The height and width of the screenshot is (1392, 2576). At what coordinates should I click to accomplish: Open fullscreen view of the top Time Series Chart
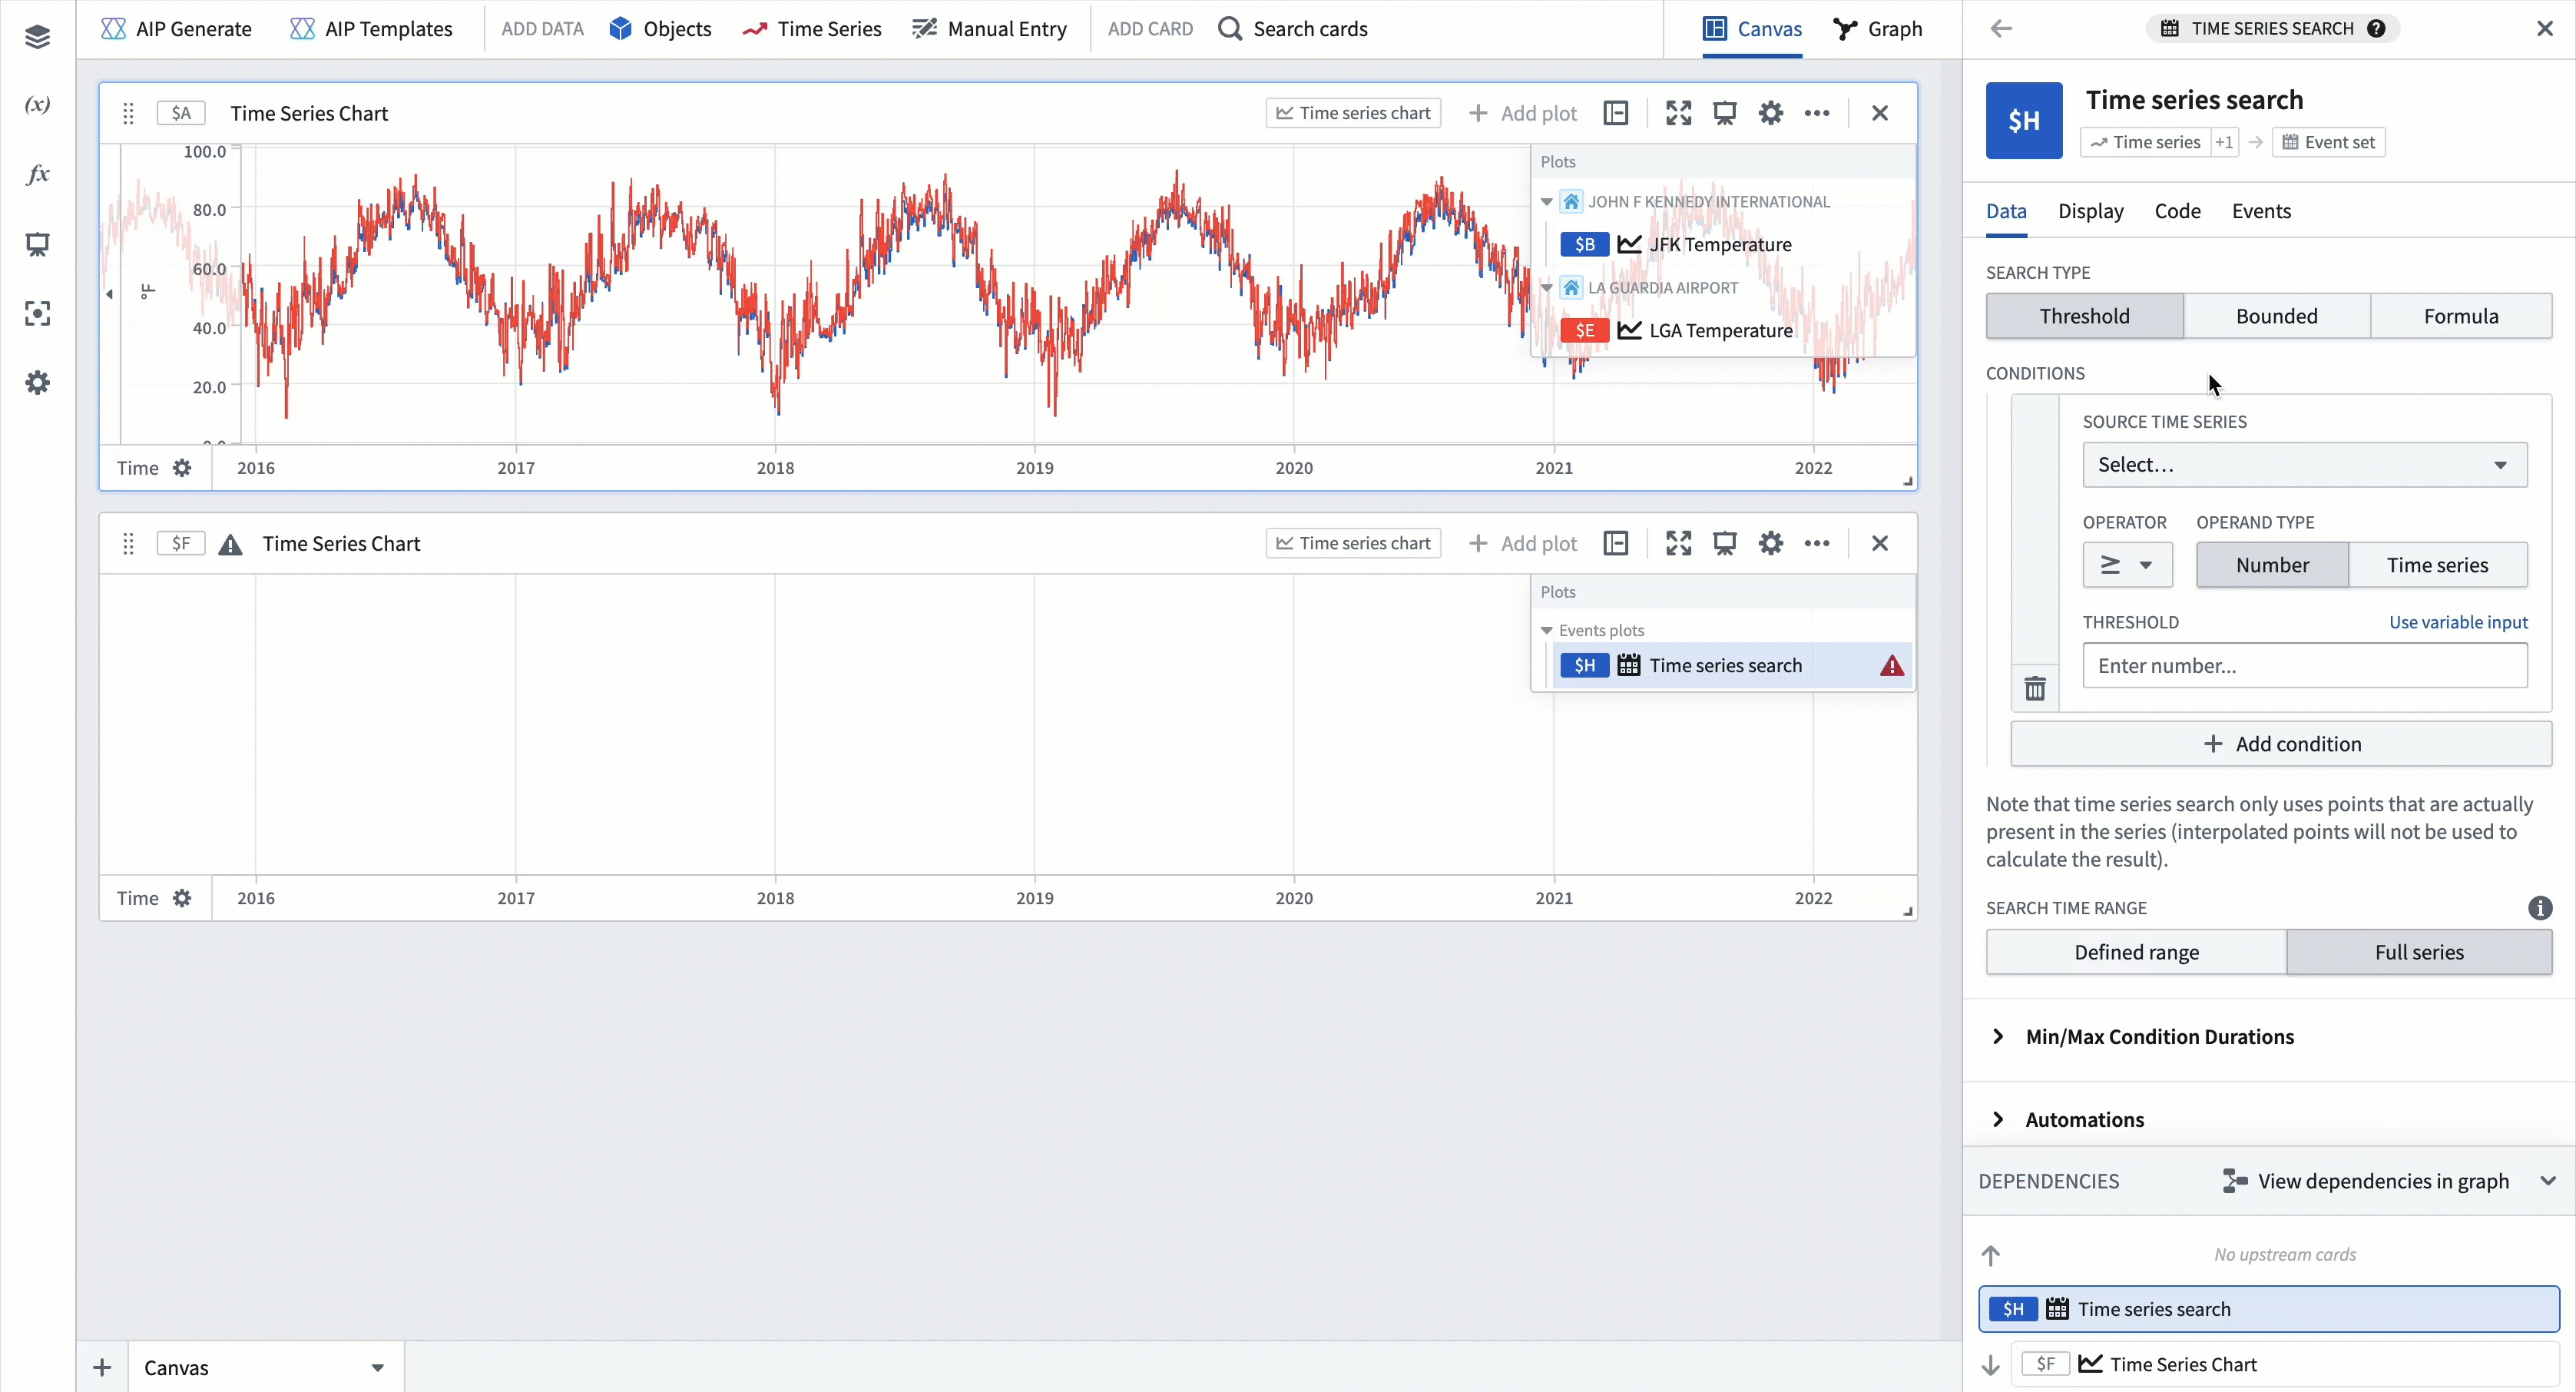1678,113
